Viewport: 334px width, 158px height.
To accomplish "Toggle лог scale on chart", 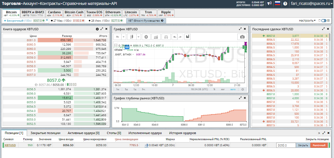I will 223,89.
